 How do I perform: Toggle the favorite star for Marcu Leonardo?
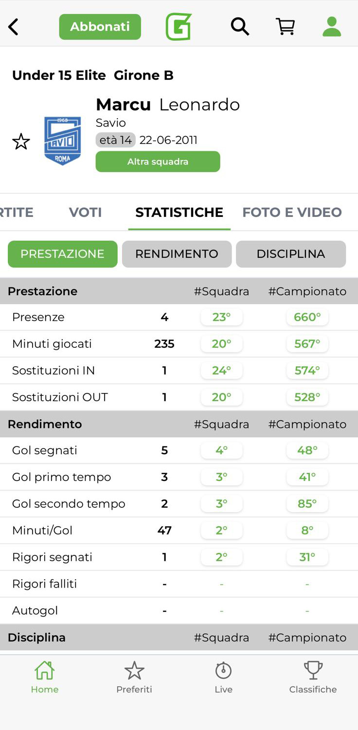click(x=21, y=142)
